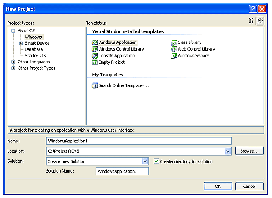Confirm with the OK button
This screenshot has width=272, height=198.
point(218,186)
